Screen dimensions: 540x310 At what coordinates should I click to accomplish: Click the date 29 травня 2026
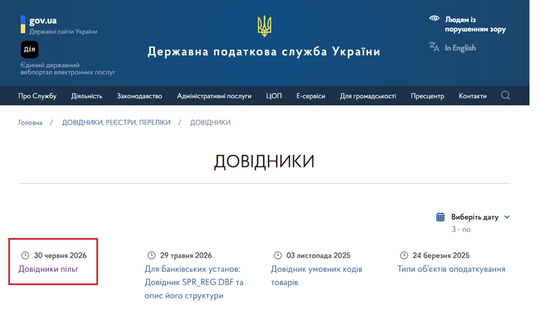point(186,255)
